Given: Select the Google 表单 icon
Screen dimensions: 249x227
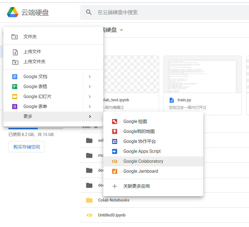Looking at the screenshot, I should (14, 106).
